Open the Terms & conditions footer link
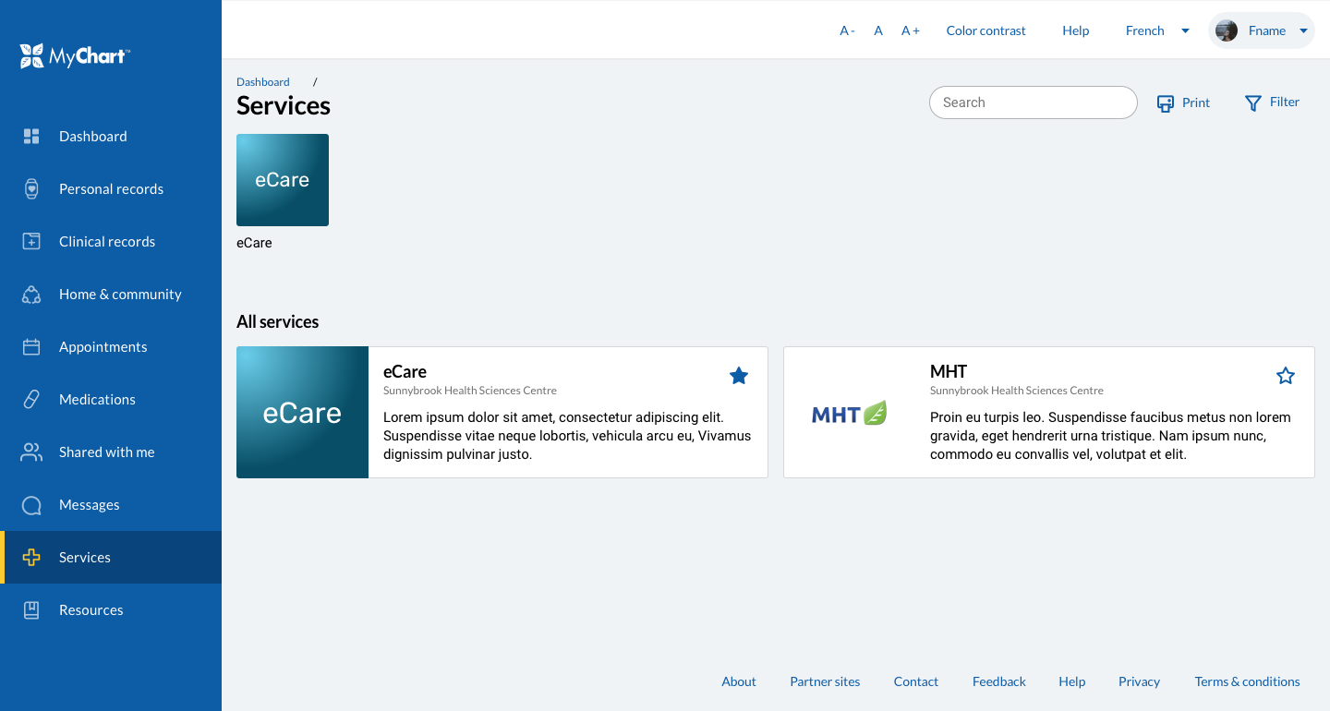Screen dimensions: 1330x711 [1247, 681]
